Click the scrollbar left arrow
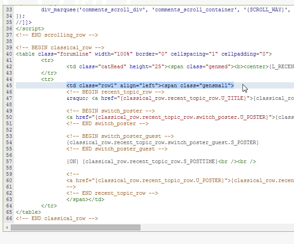 [x=7, y=227]
